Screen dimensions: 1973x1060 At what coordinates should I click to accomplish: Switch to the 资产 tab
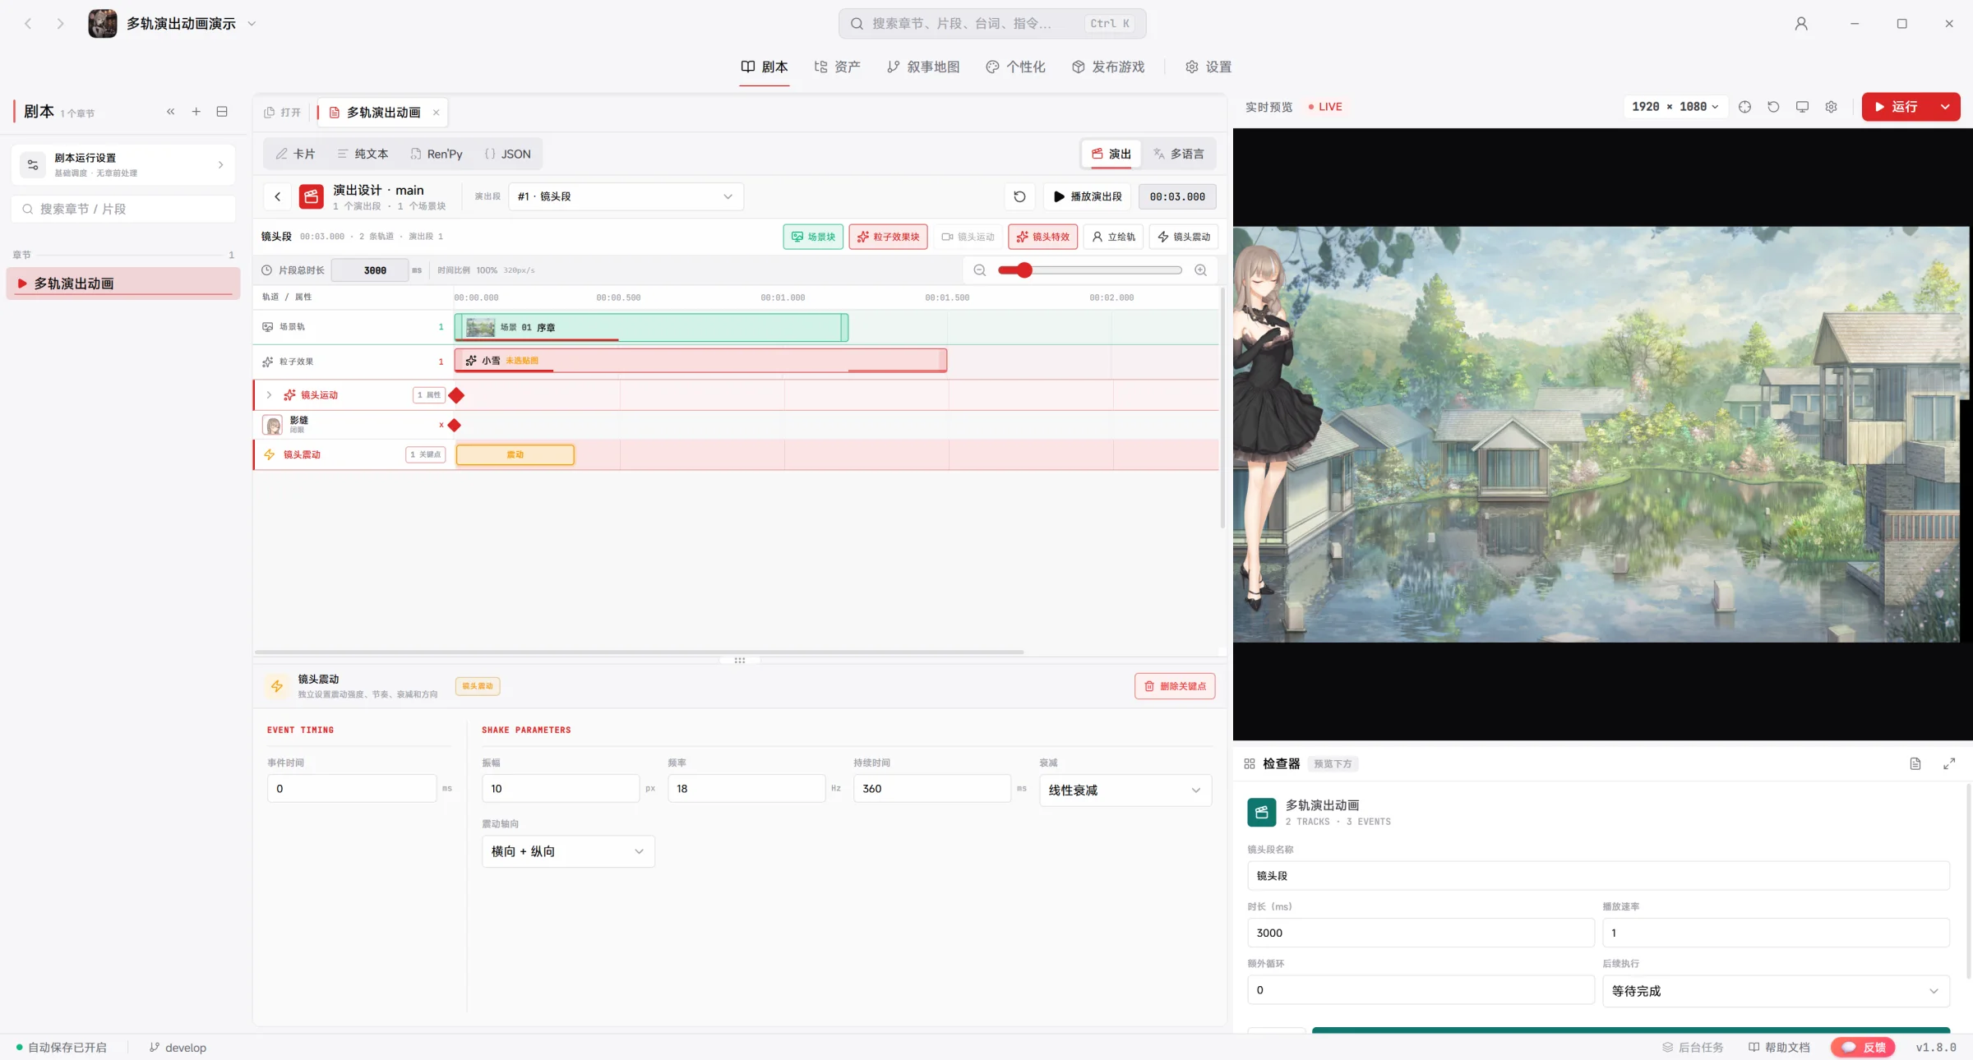(x=838, y=67)
